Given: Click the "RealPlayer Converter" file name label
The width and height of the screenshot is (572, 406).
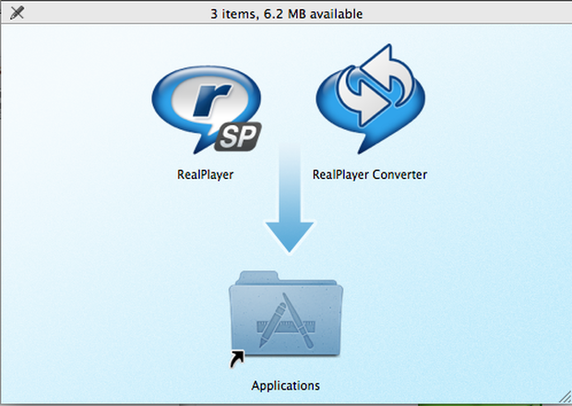Looking at the screenshot, I should pyautogui.click(x=370, y=174).
